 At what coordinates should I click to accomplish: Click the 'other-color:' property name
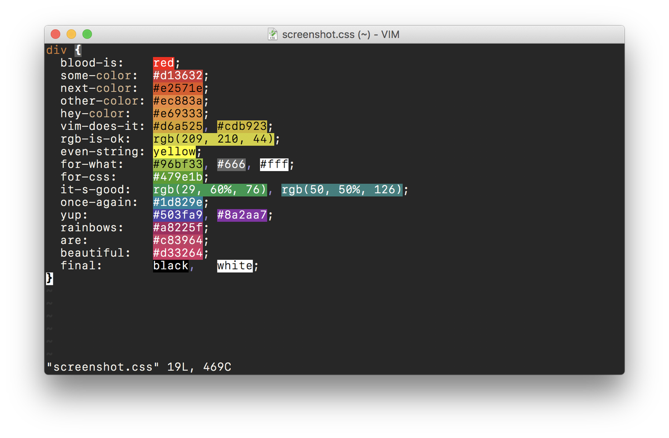pyautogui.click(x=103, y=101)
